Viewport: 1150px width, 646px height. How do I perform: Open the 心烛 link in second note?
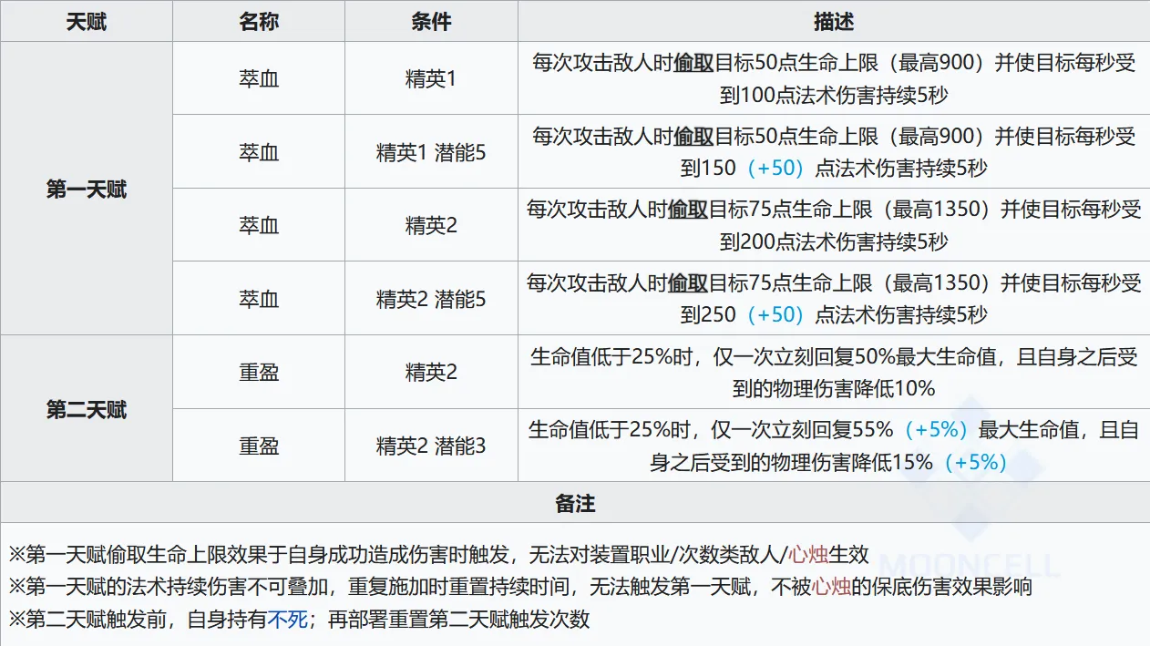(830, 587)
